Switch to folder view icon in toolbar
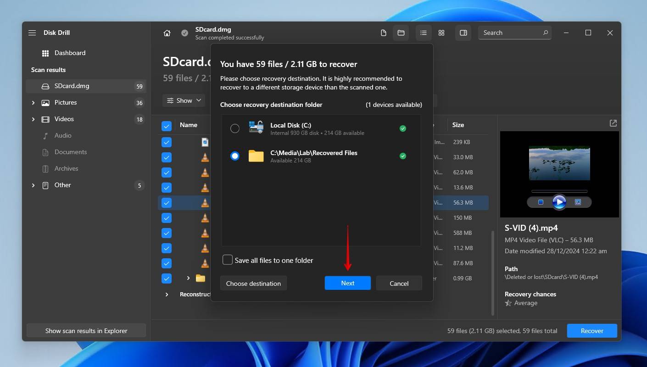The width and height of the screenshot is (647, 367). coord(401,33)
